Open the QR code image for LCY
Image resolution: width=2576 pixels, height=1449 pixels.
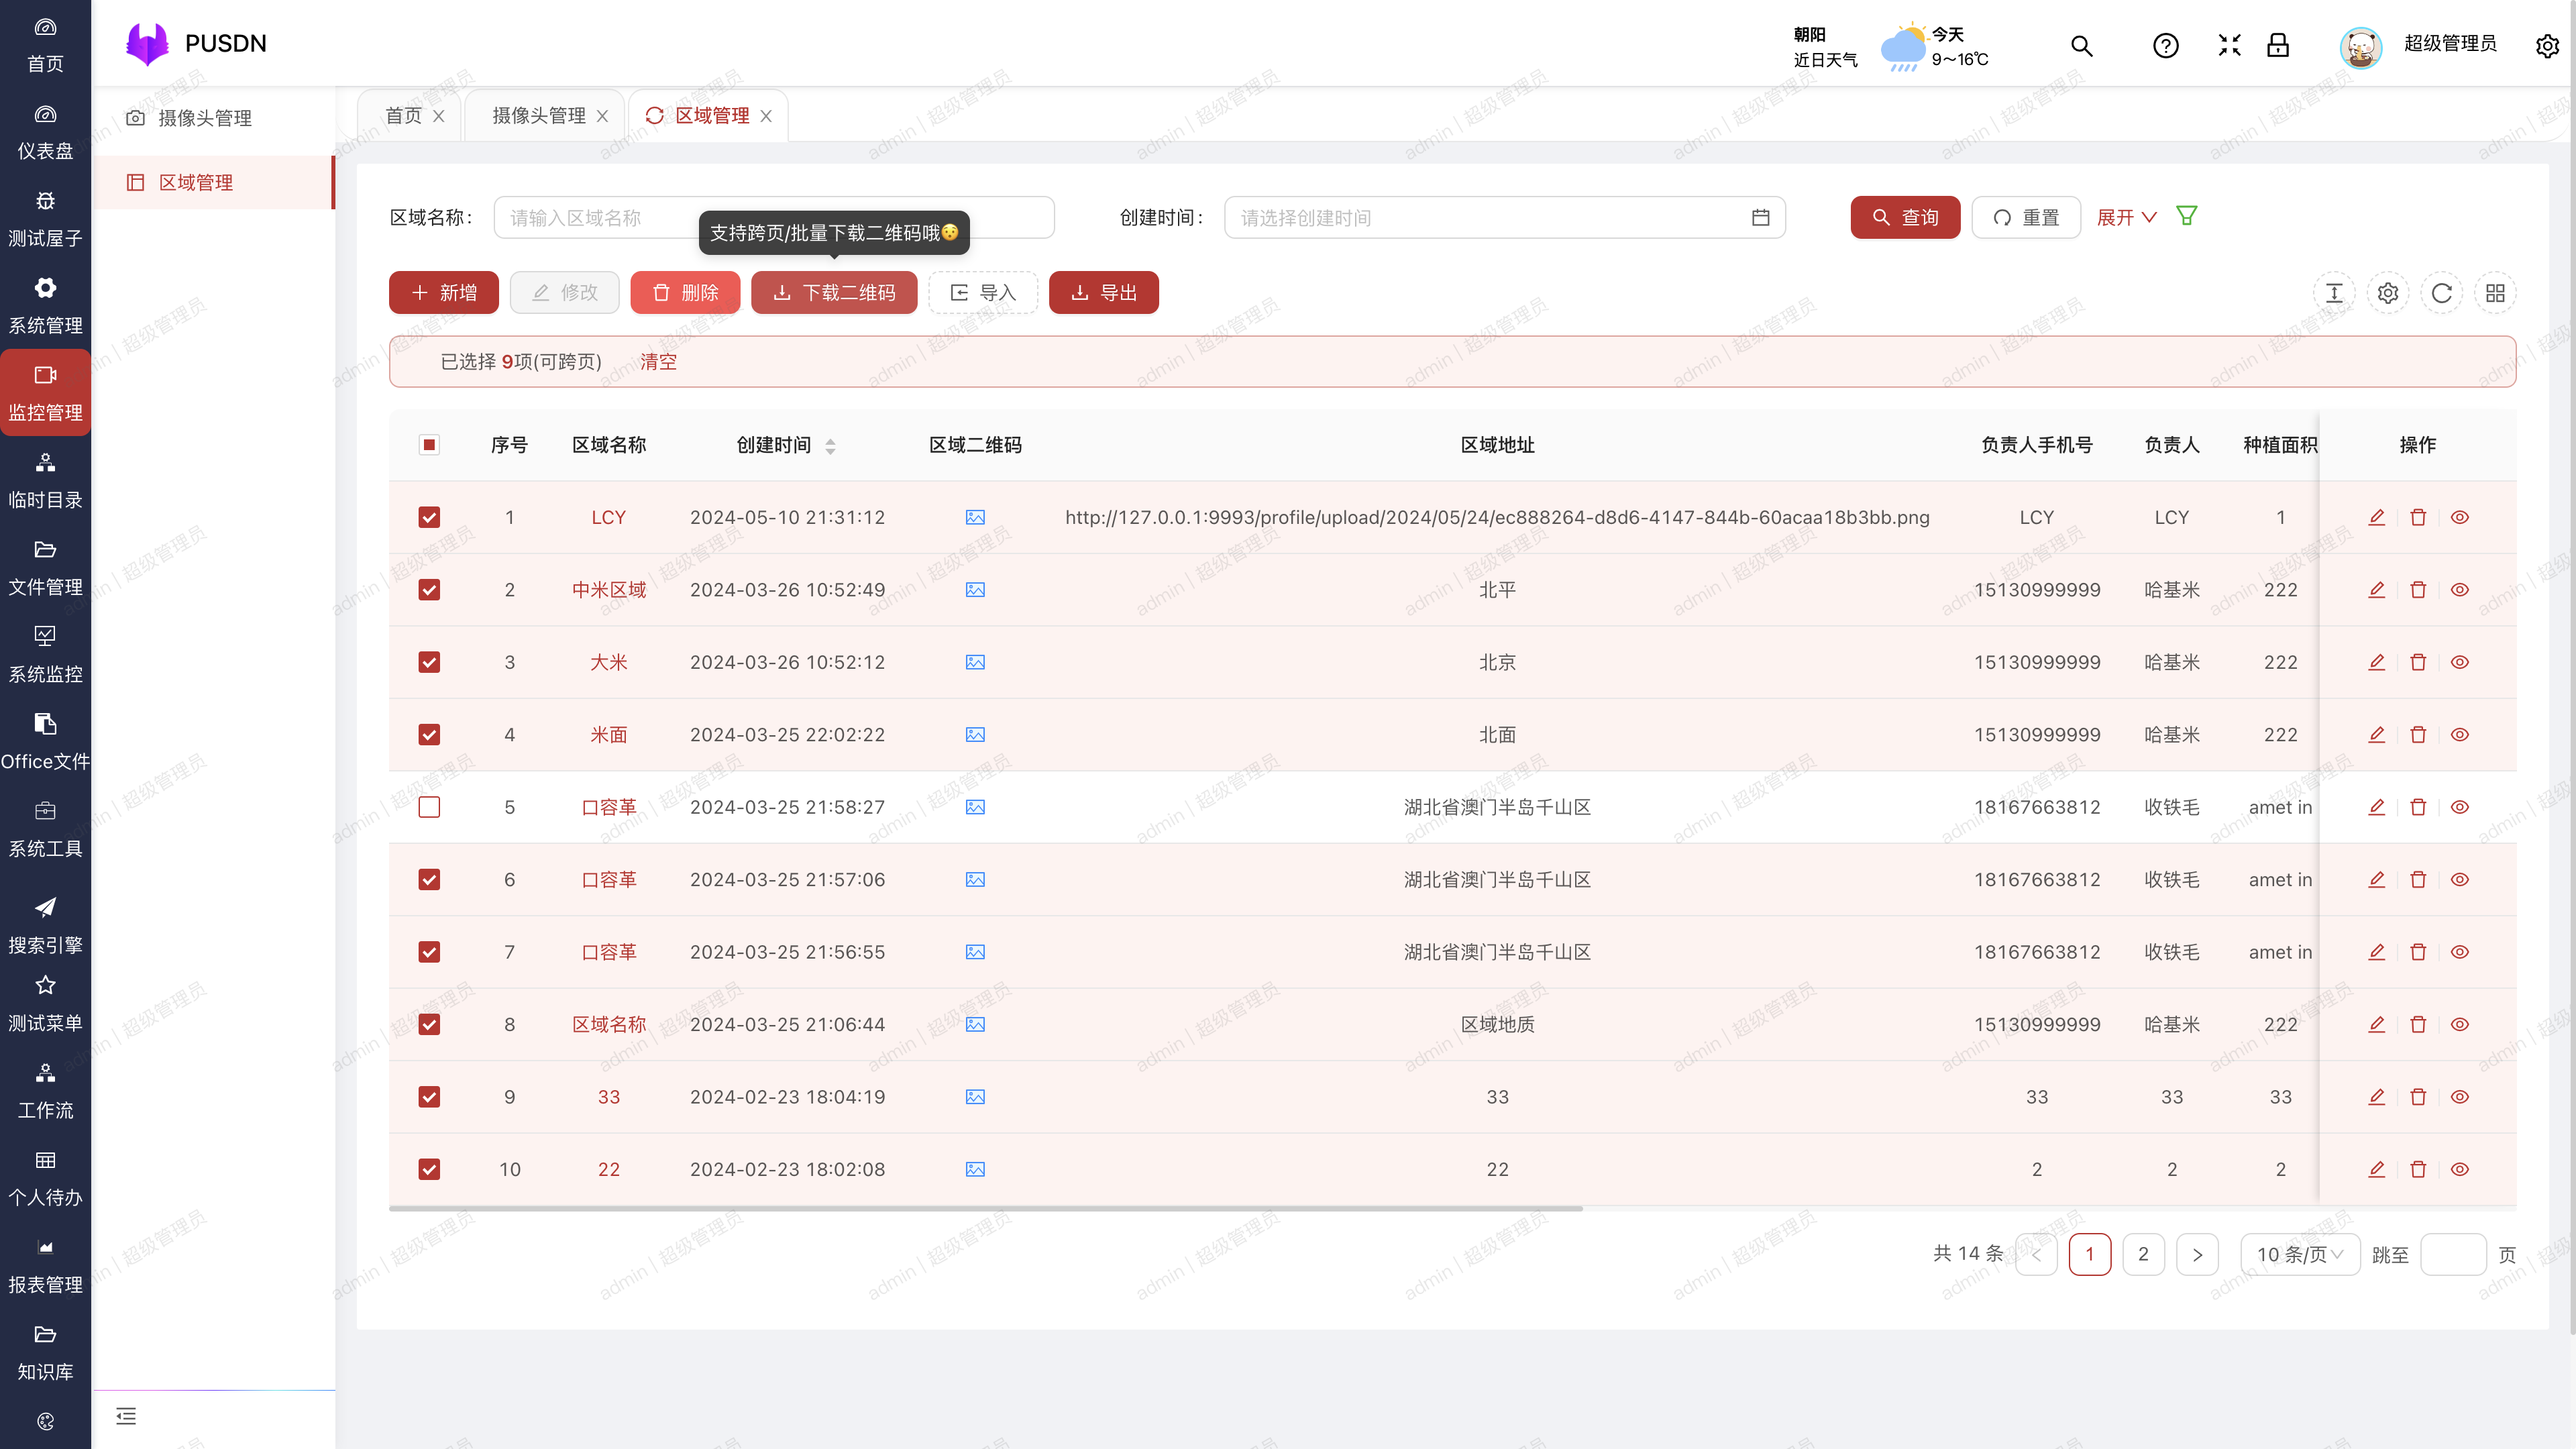pyautogui.click(x=975, y=517)
